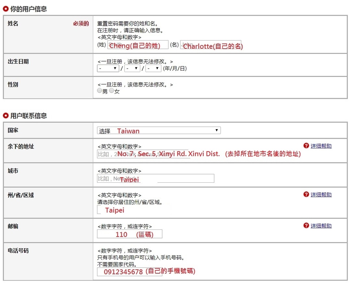
Task: Expand the 国家 country selection dropdown
Action: 158,131
